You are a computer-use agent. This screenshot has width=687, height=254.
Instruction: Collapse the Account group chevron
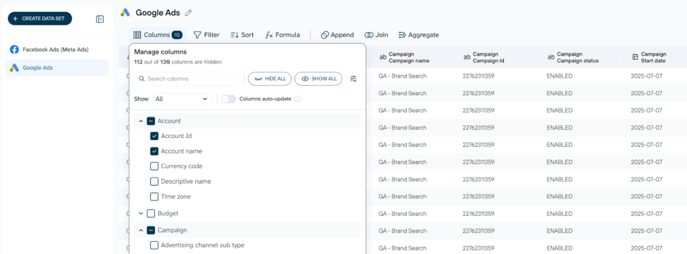click(x=141, y=121)
